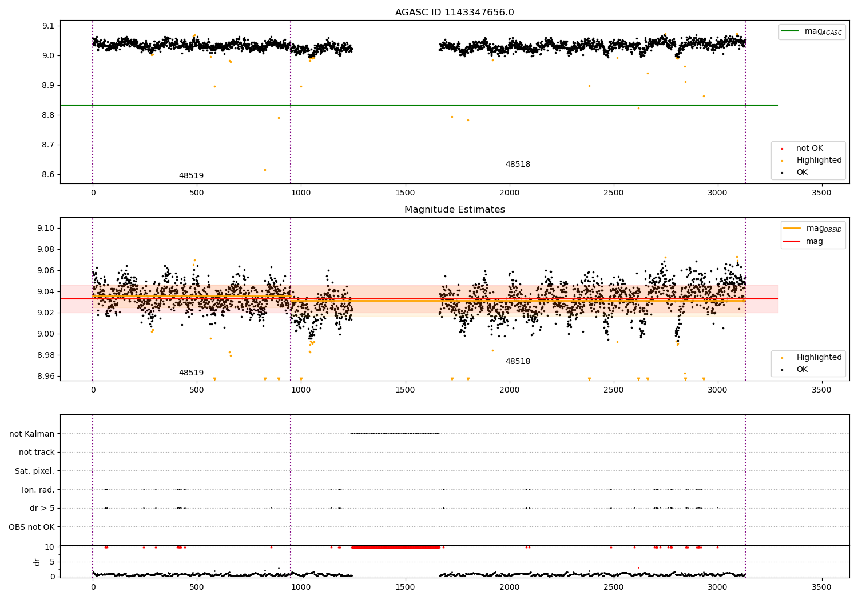
Task: Select the mag AGASC legend label
Action: coord(823,31)
